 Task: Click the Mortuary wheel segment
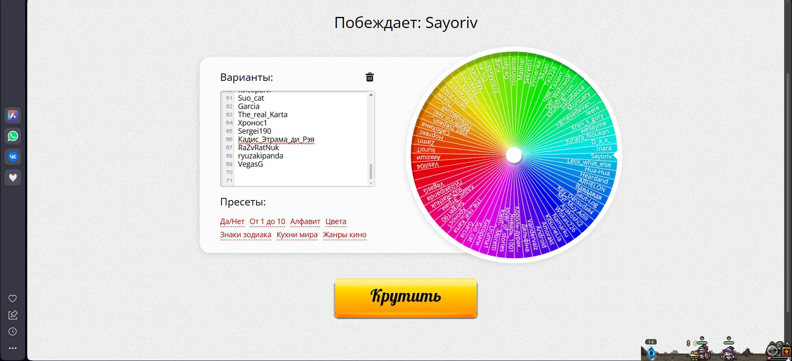(578, 101)
